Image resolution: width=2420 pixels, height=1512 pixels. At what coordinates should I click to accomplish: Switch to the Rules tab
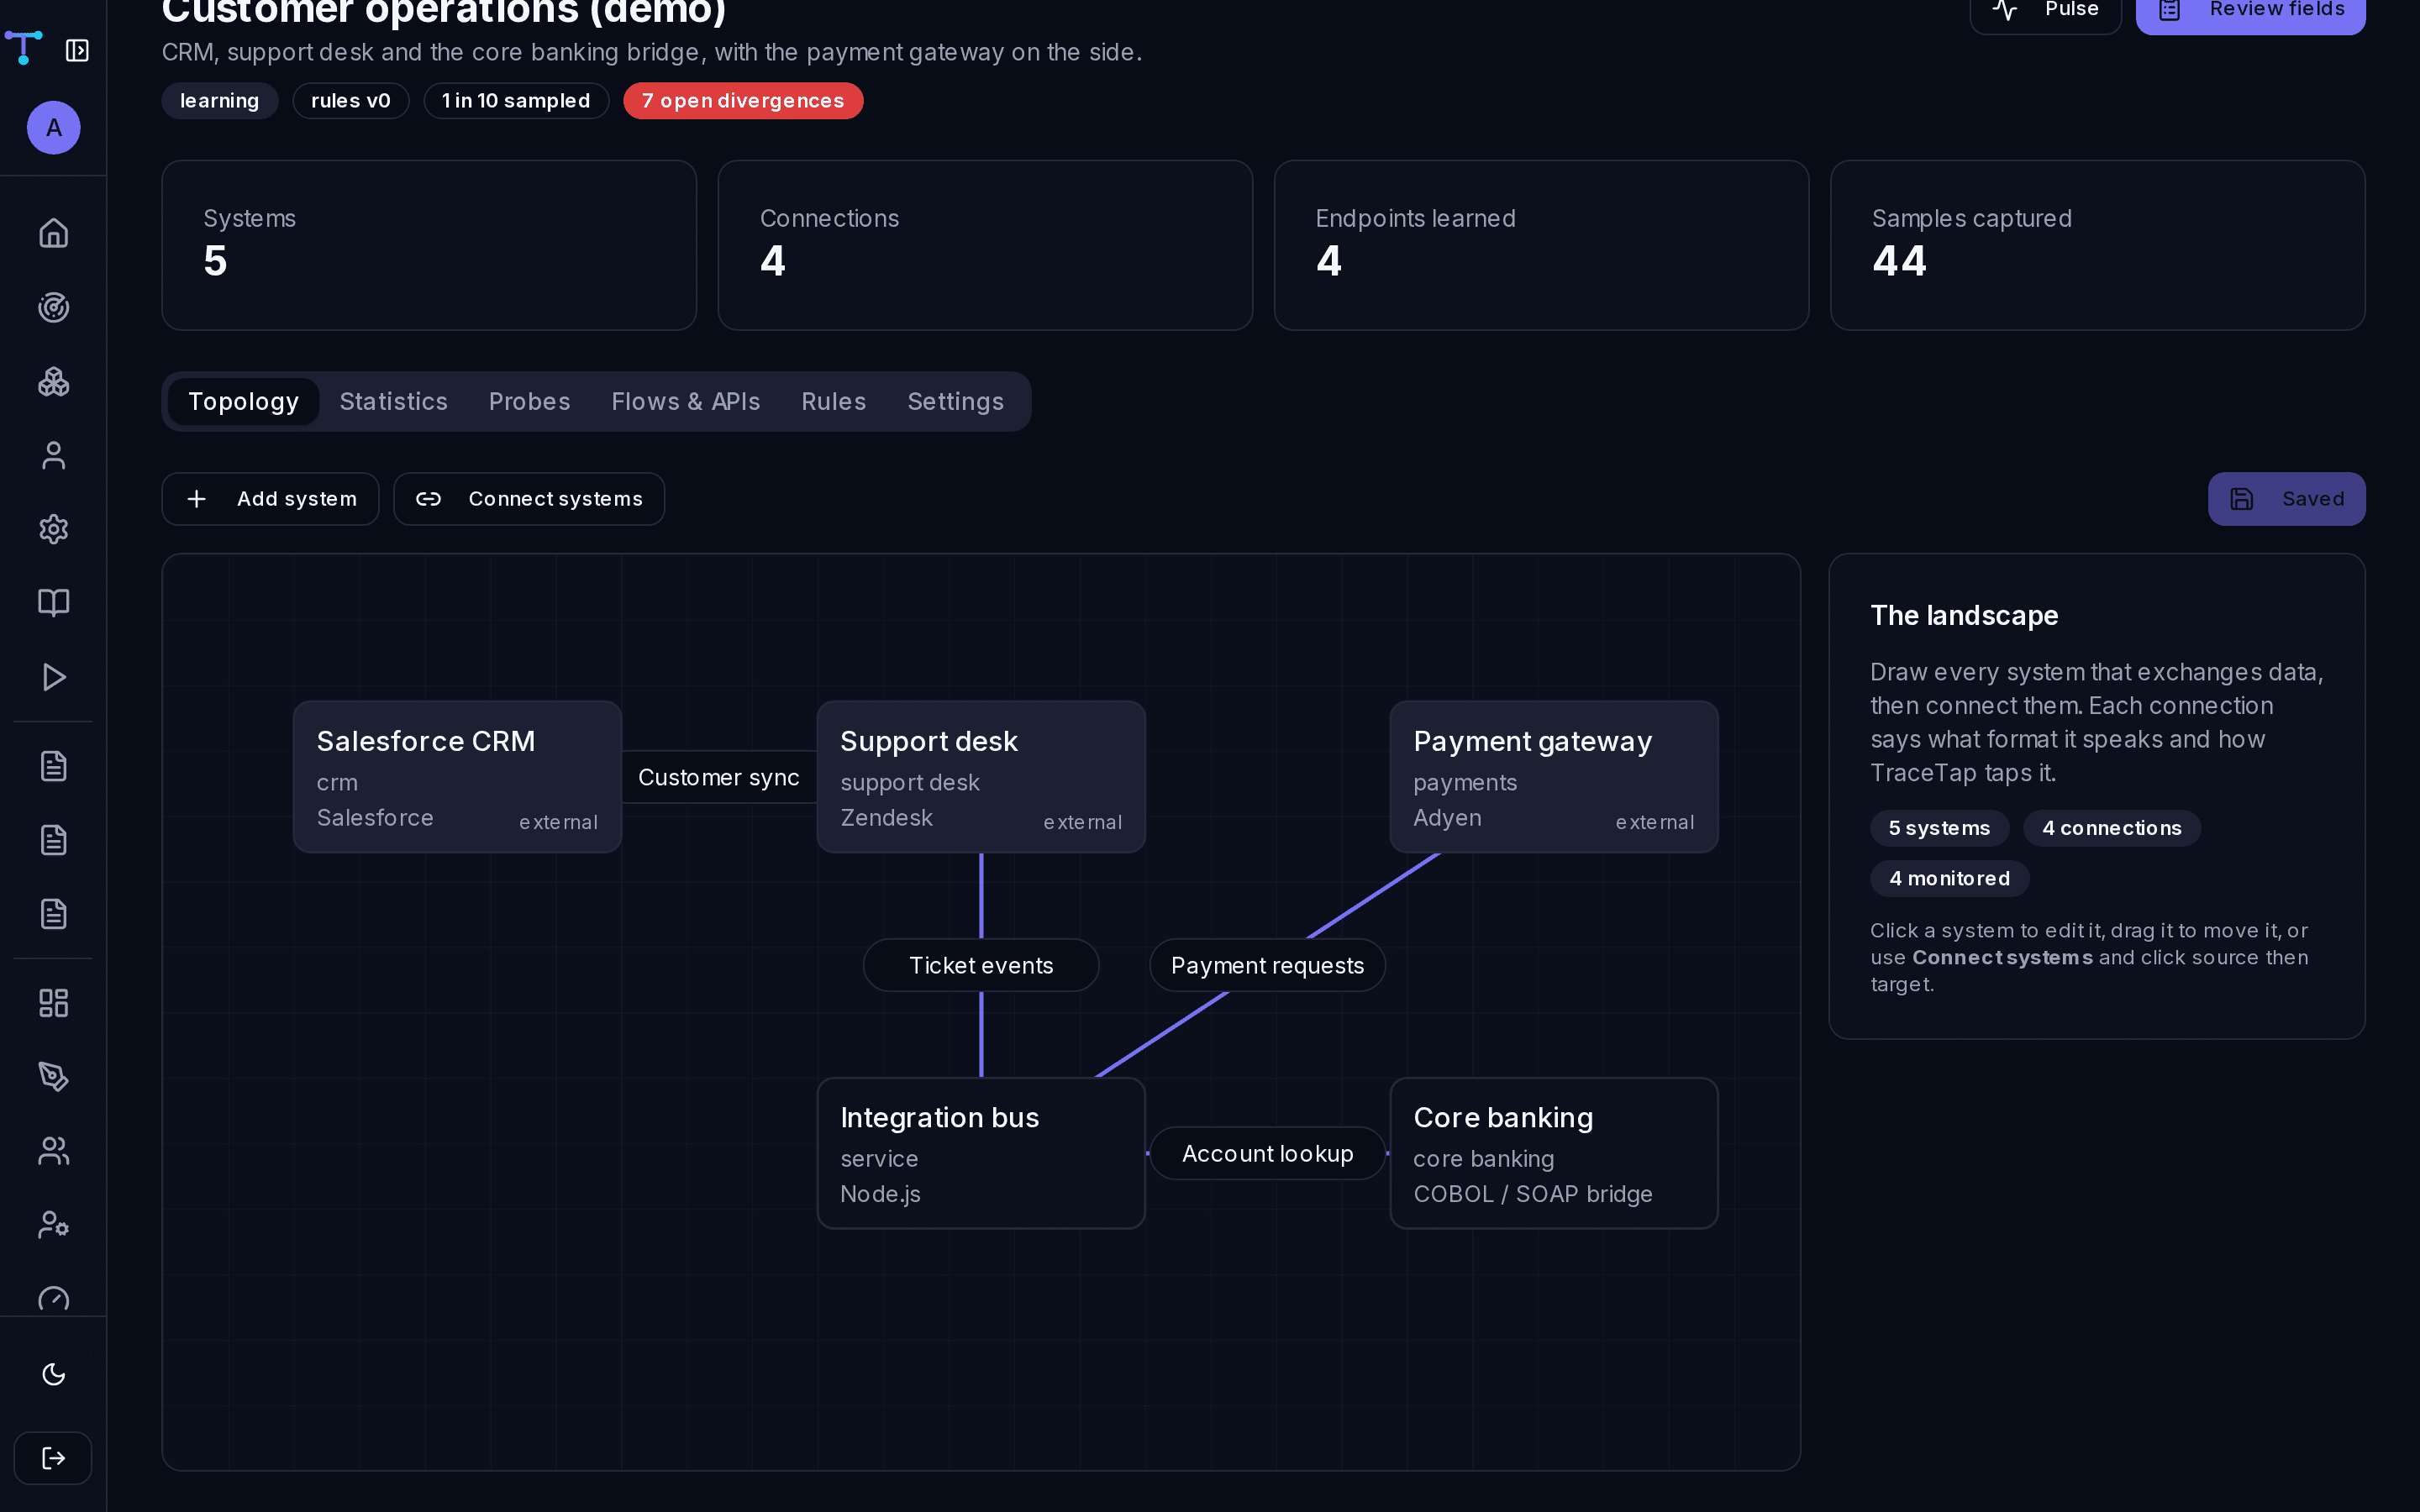coord(833,401)
